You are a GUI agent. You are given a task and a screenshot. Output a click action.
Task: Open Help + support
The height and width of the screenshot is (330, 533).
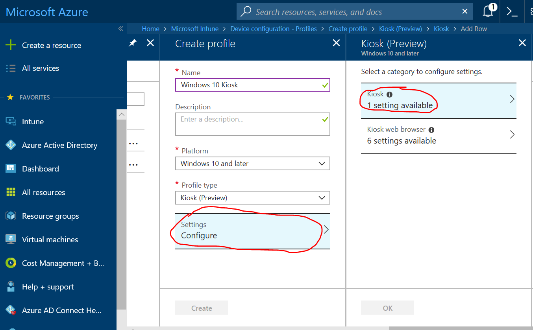pyautogui.click(x=48, y=286)
